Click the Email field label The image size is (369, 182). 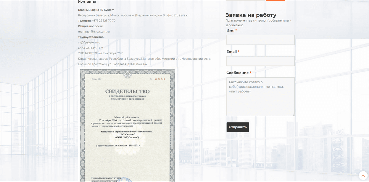pyautogui.click(x=231, y=52)
